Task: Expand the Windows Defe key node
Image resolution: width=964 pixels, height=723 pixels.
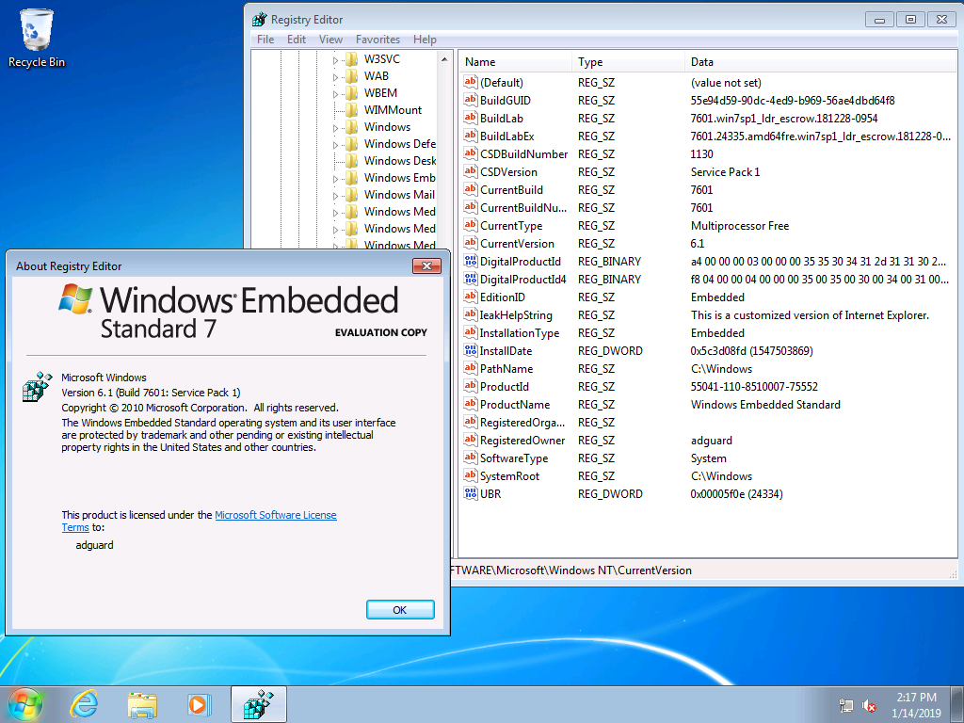Action: pos(336,145)
